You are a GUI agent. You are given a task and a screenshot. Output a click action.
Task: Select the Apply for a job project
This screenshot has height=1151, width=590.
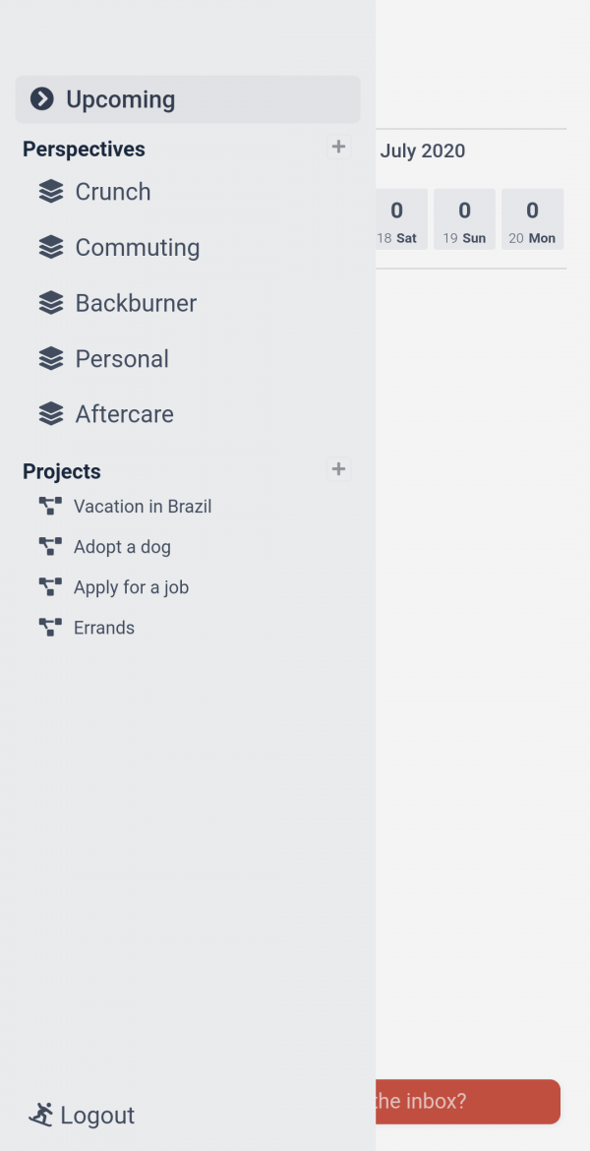131,587
